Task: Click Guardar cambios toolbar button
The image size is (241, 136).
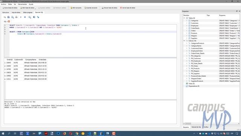Action: [x=44, y=8]
